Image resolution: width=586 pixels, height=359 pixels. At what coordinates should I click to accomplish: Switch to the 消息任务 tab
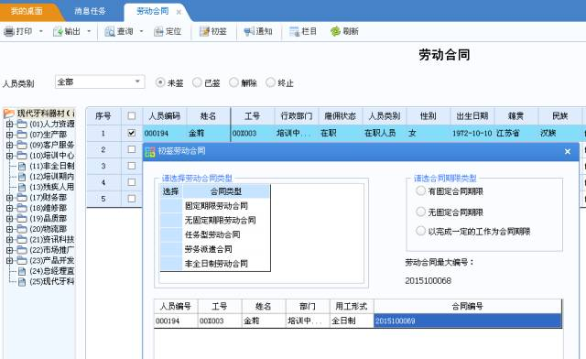[x=90, y=11]
